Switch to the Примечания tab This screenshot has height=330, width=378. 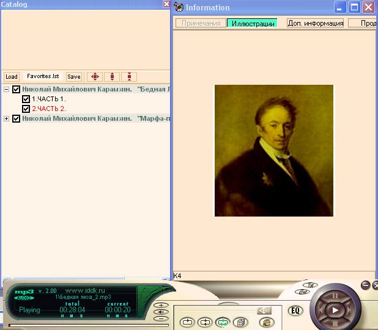coord(201,23)
